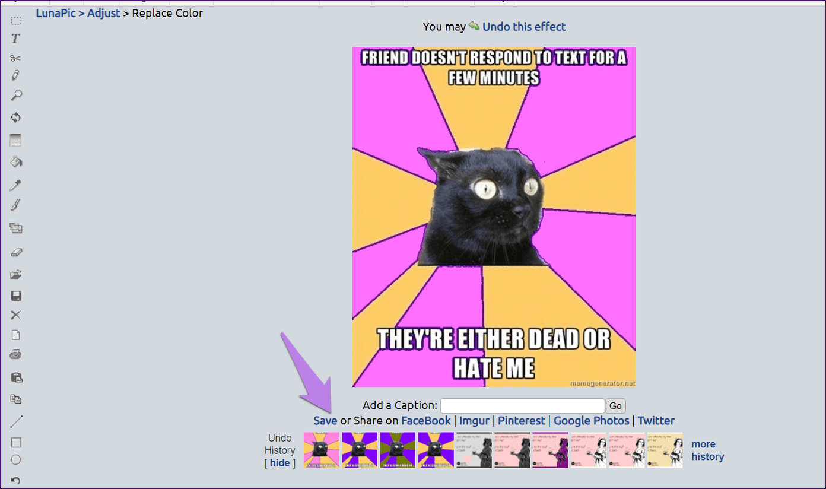Share the image to Google Photos
This screenshot has height=489, width=826.
click(x=591, y=421)
